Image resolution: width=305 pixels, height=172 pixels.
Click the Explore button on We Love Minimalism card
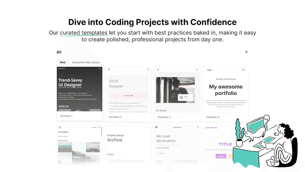pyautogui.click(x=160, y=153)
